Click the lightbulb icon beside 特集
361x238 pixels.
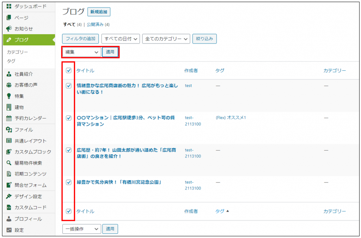9,96
